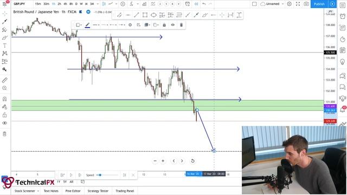The image size is (347, 195).
Task: Select the Text annotation tool
Action: (4, 45)
